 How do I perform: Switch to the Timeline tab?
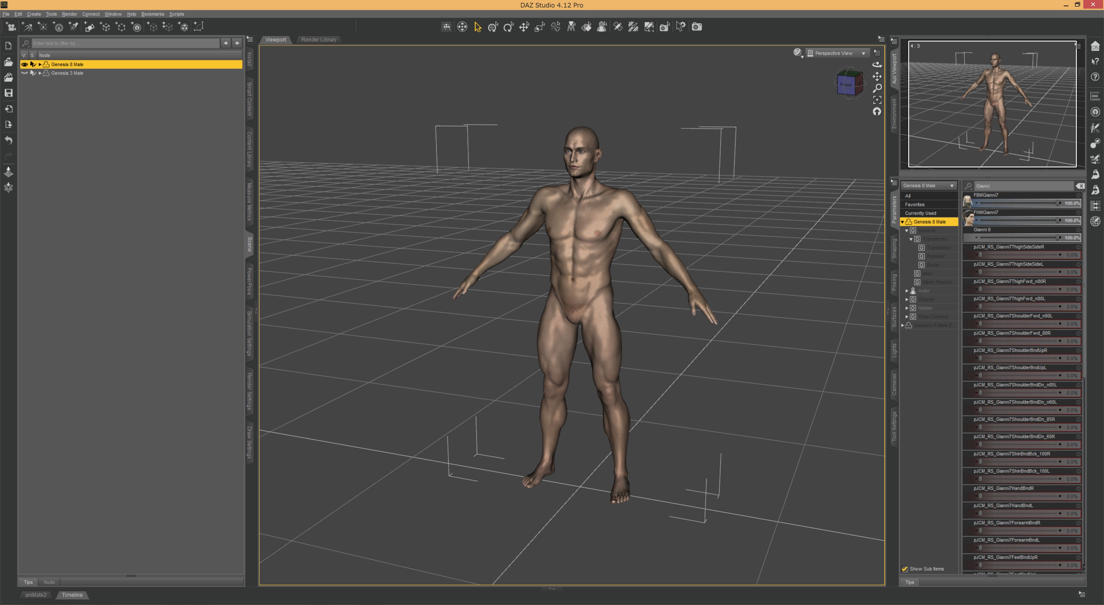point(72,595)
